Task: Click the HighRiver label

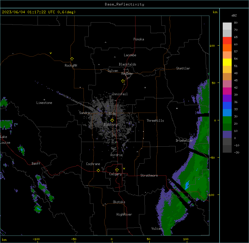Action: pyautogui.click(x=124, y=214)
